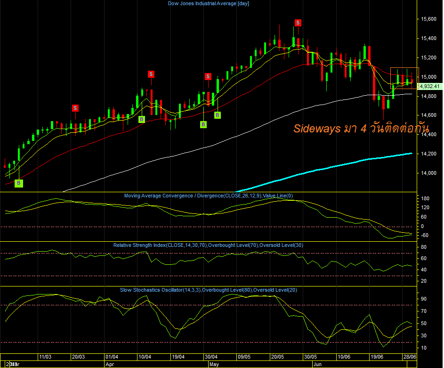Select the 14,600 price axis label

[429, 115]
